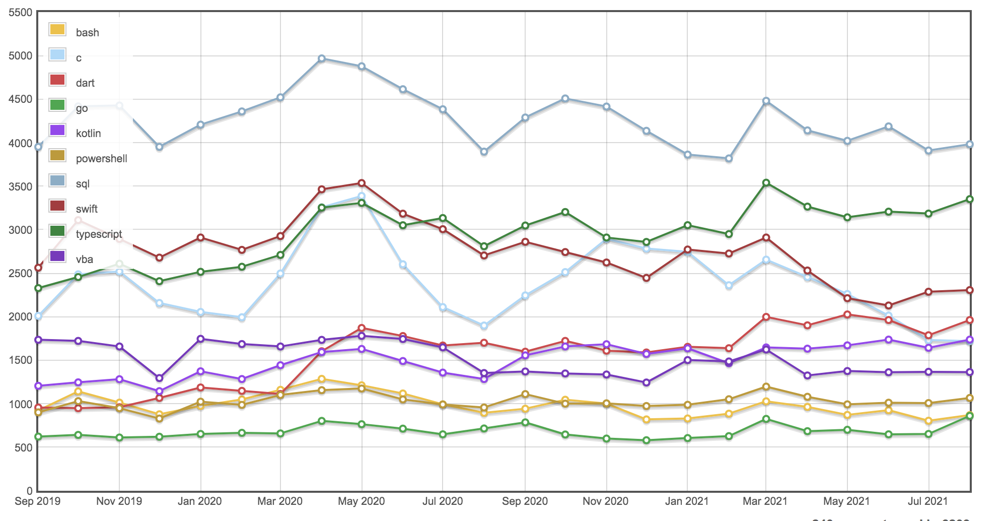Click the 'May 2020' x-axis label
Screen dimensions: 1003x521
click(x=361, y=501)
